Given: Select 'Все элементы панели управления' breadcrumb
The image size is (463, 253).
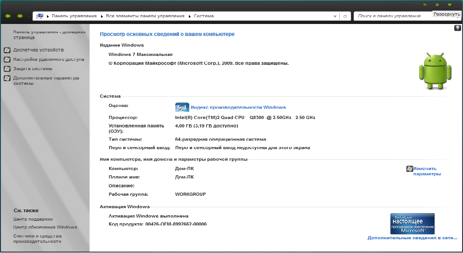Looking at the screenshot, I should (145, 16).
